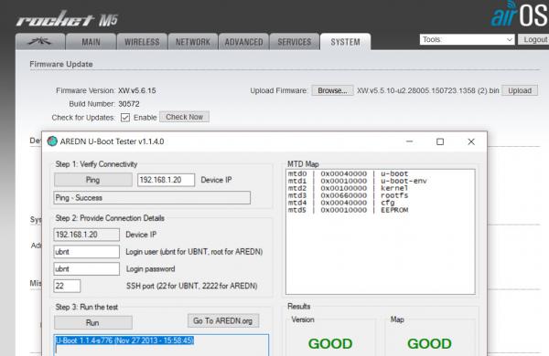Click the mtd0 u-boot row
The height and width of the screenshot is (356, 549).
tap(348, 173)
